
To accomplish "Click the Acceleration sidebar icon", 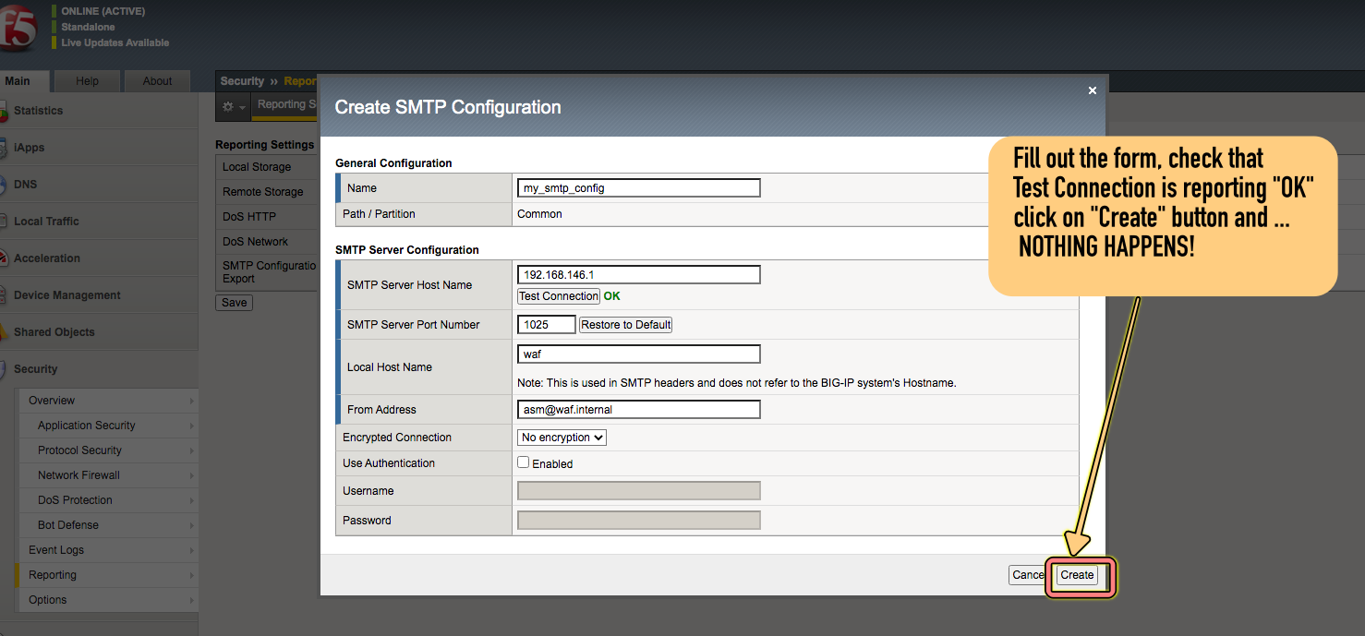I will [x=6, y=258].
